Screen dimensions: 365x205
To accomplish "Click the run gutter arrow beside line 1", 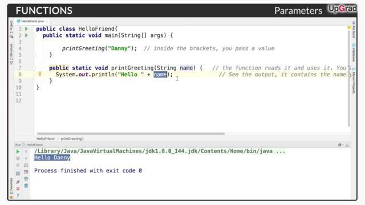I will point(27,29).
